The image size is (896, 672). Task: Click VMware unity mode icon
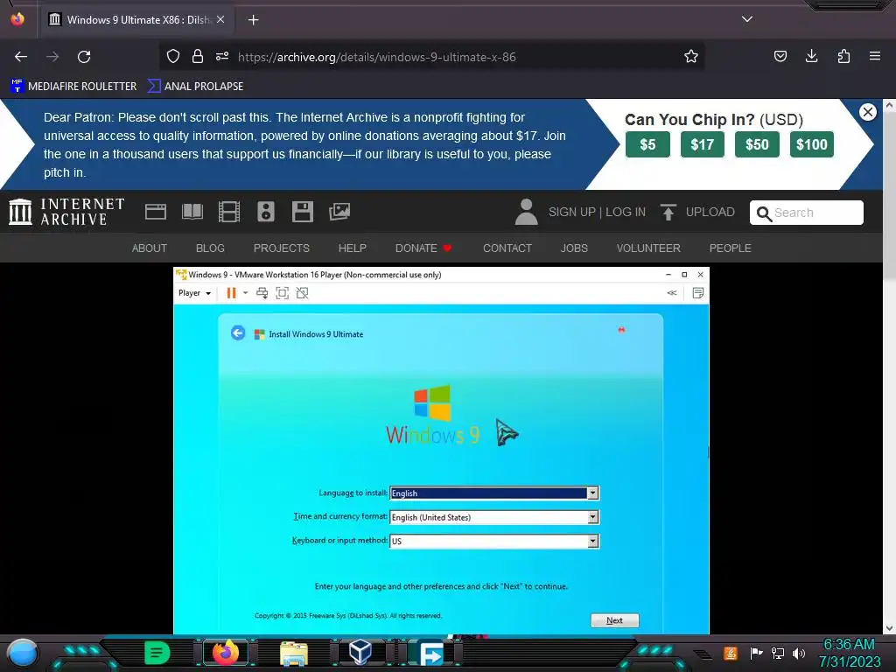pos(302,293)
